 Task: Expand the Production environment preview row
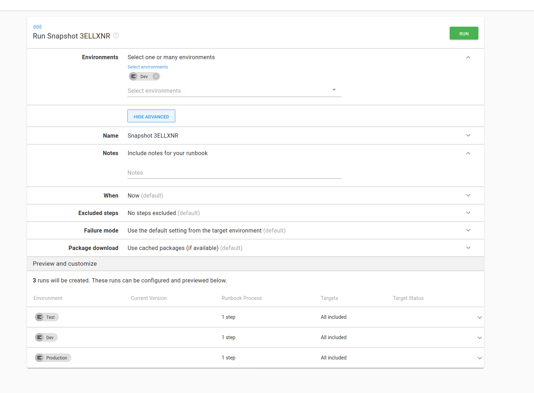(480, 358)
